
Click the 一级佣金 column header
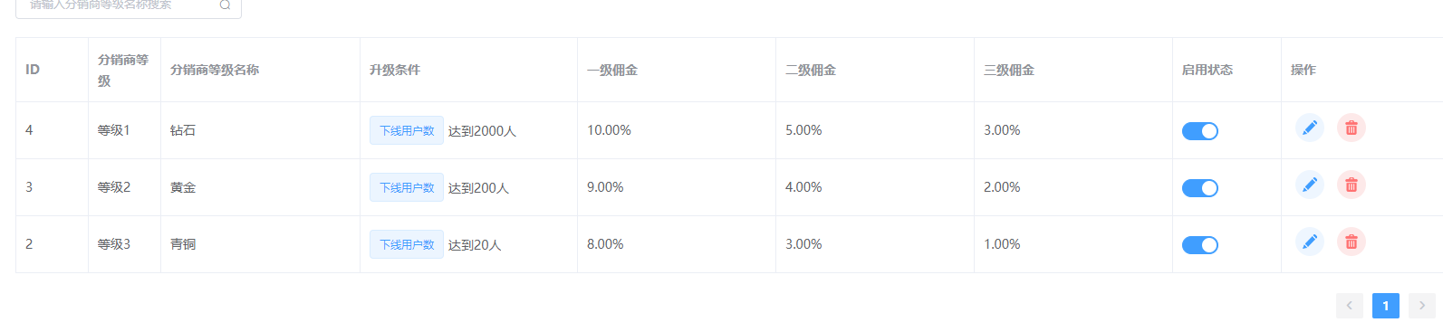(x=612, y=70)
